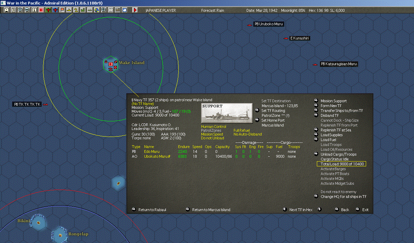
Task: Click the Wake Island base hex
Action: [x=111, y=64]
